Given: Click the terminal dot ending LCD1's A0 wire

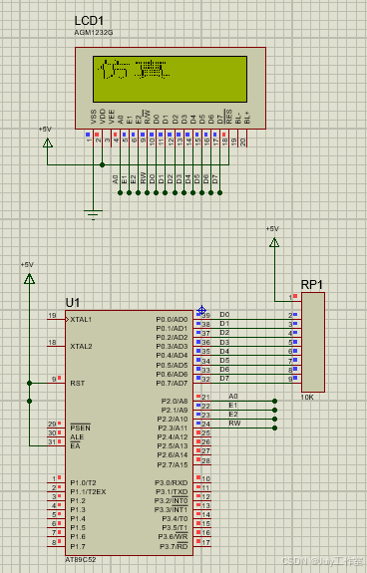Looking at the screenshot, I should (121, 192).
